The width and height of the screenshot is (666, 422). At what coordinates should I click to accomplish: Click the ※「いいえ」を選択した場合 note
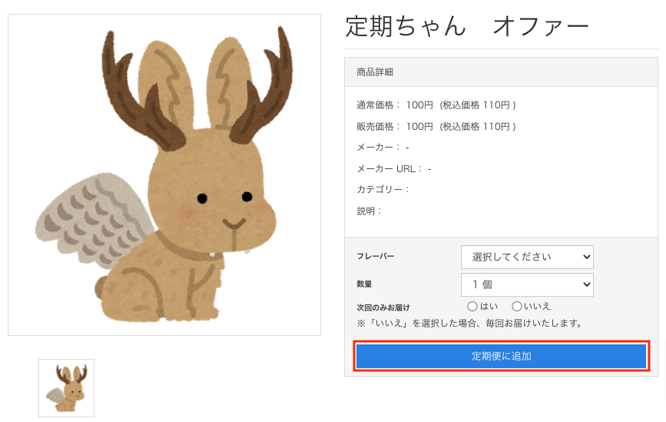click(x=469, y=324)
